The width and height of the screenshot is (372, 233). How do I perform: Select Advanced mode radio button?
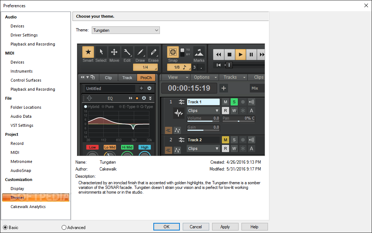tap(64, 228)
